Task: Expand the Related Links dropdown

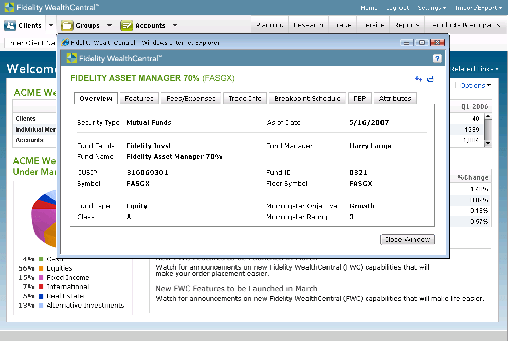Action: point(475,69)
